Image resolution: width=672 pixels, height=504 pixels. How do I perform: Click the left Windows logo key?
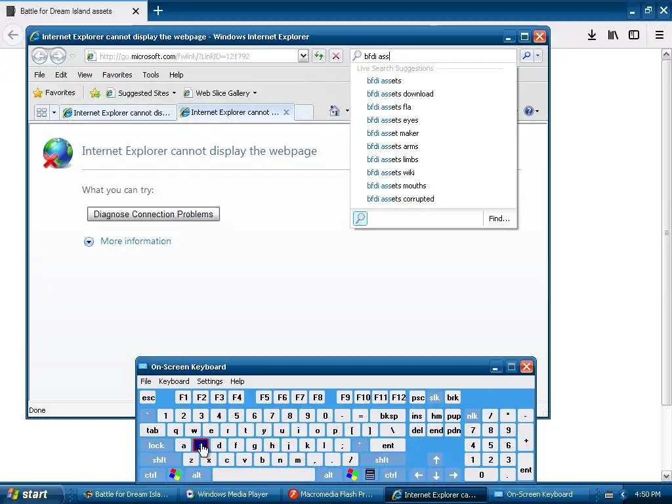point(175,475)
